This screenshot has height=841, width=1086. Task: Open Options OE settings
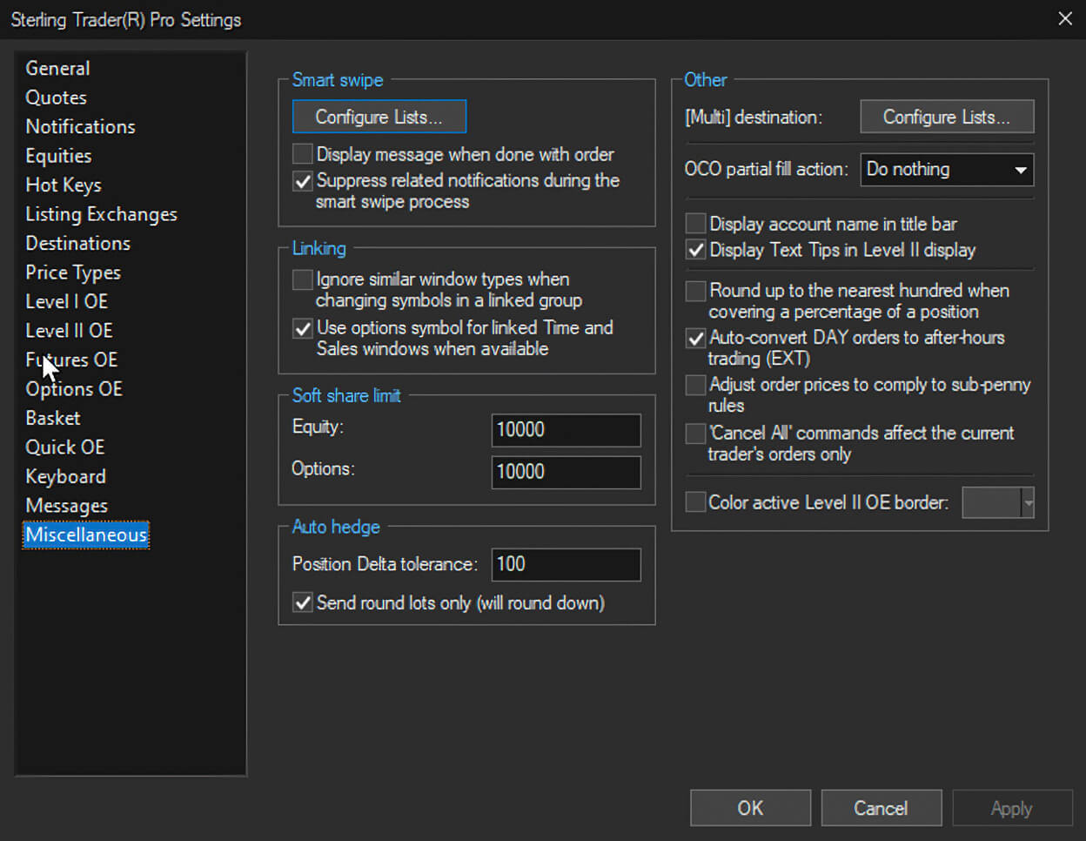point(74,389)
